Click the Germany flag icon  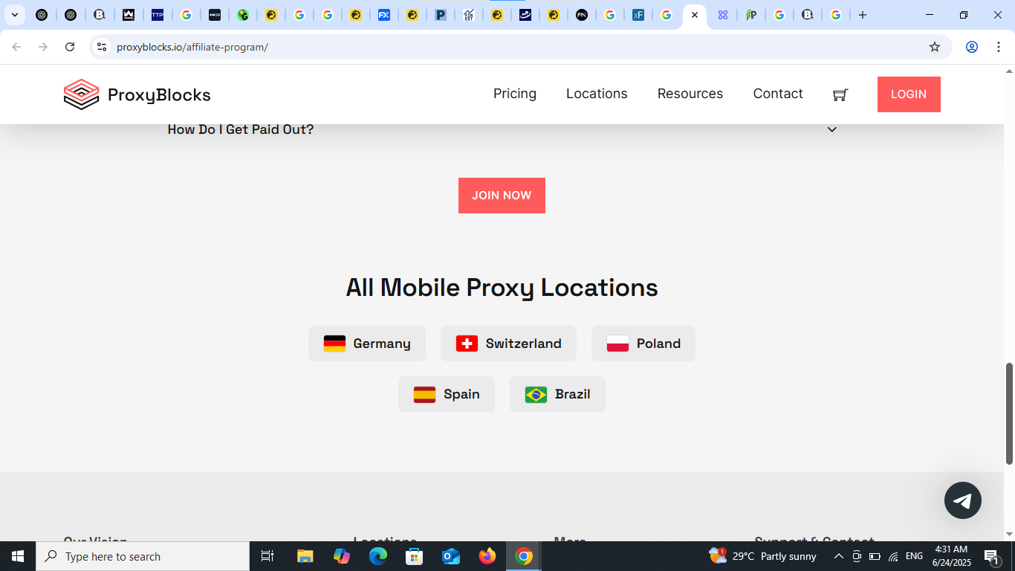pyautogui.click(x=334, y=343)
